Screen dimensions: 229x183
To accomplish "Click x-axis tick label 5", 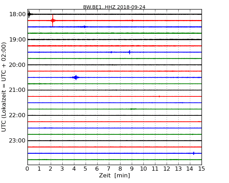I will 86,169.
